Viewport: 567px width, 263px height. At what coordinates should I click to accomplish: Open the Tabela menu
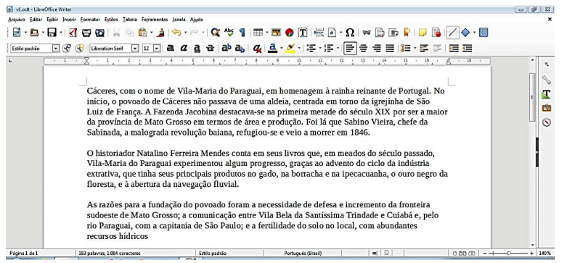(129, 20)
